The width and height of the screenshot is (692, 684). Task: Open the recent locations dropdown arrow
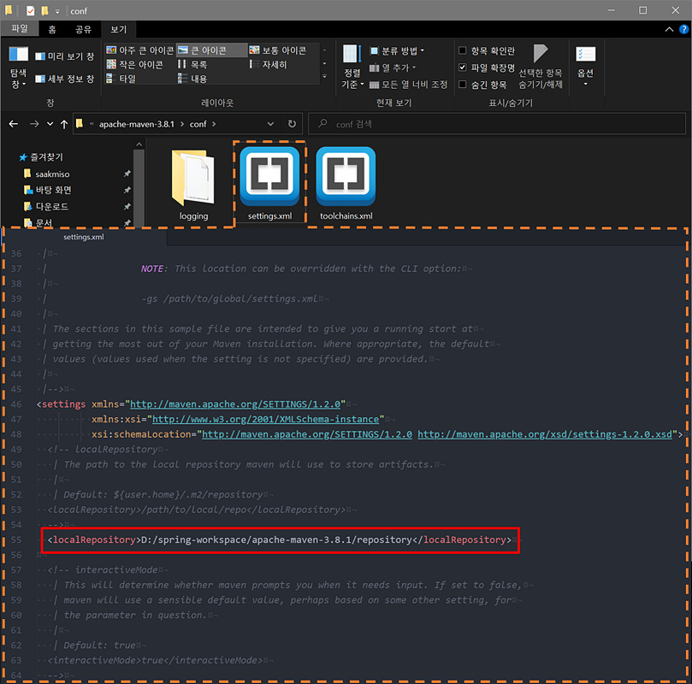[50, 124]
